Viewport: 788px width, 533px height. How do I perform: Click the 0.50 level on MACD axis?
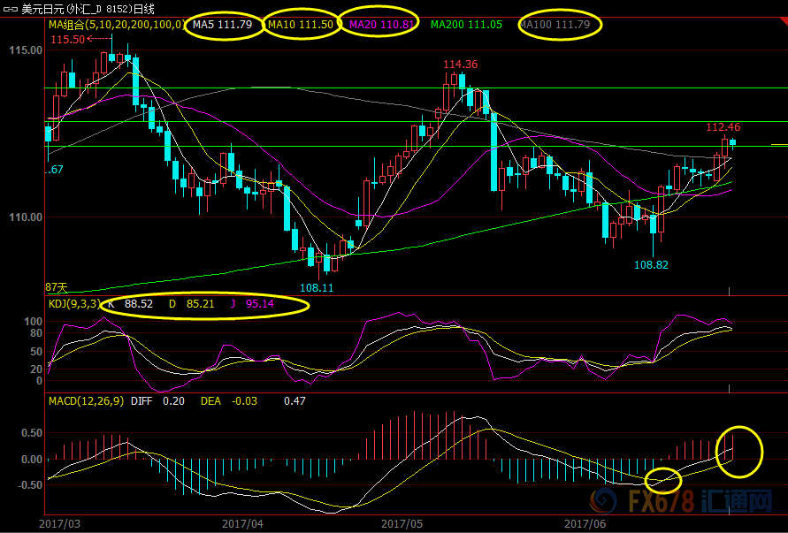(31, 433)
